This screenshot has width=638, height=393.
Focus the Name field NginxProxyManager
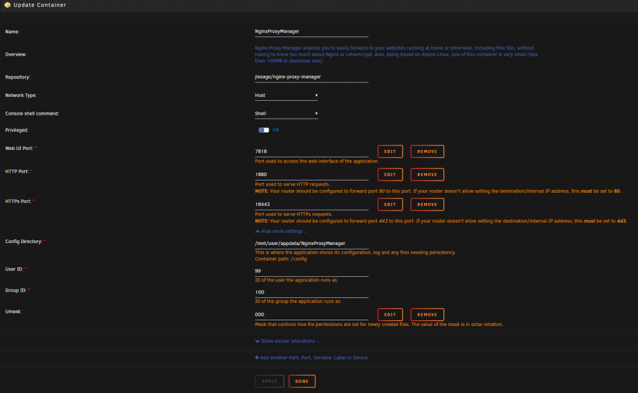click(x=312, y=32)
